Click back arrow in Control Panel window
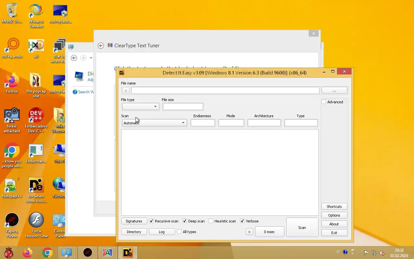414x259 pixels. pos(74,58)
